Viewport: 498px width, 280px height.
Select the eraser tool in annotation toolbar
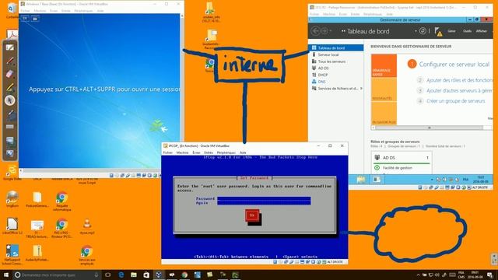10,74
